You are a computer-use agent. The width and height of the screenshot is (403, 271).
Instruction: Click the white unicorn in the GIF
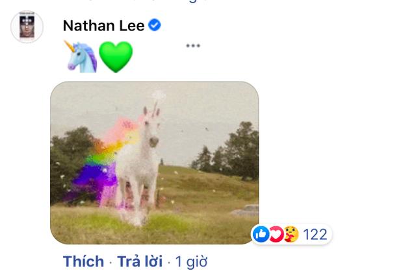click(139, 164)
